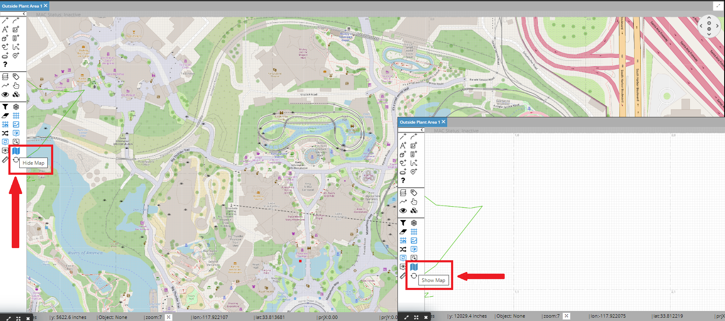This screenshot has width=725, height=321.
Task: Toggle the blue grid icon in left window
Action: [x=16, y=116]
